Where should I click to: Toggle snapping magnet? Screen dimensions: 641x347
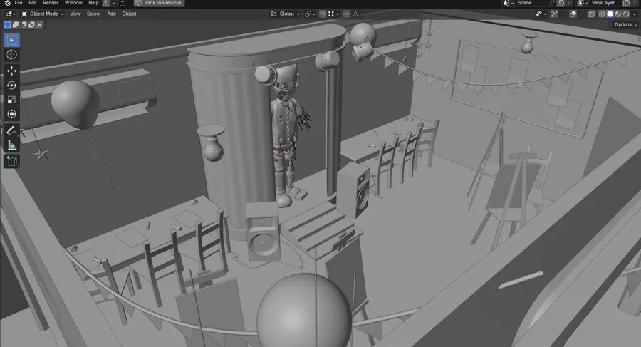click(x=323, y=14)
